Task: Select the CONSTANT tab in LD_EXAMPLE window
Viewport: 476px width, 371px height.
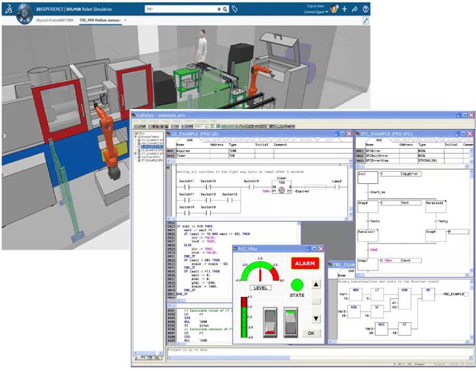Action: tap(282, 140)
